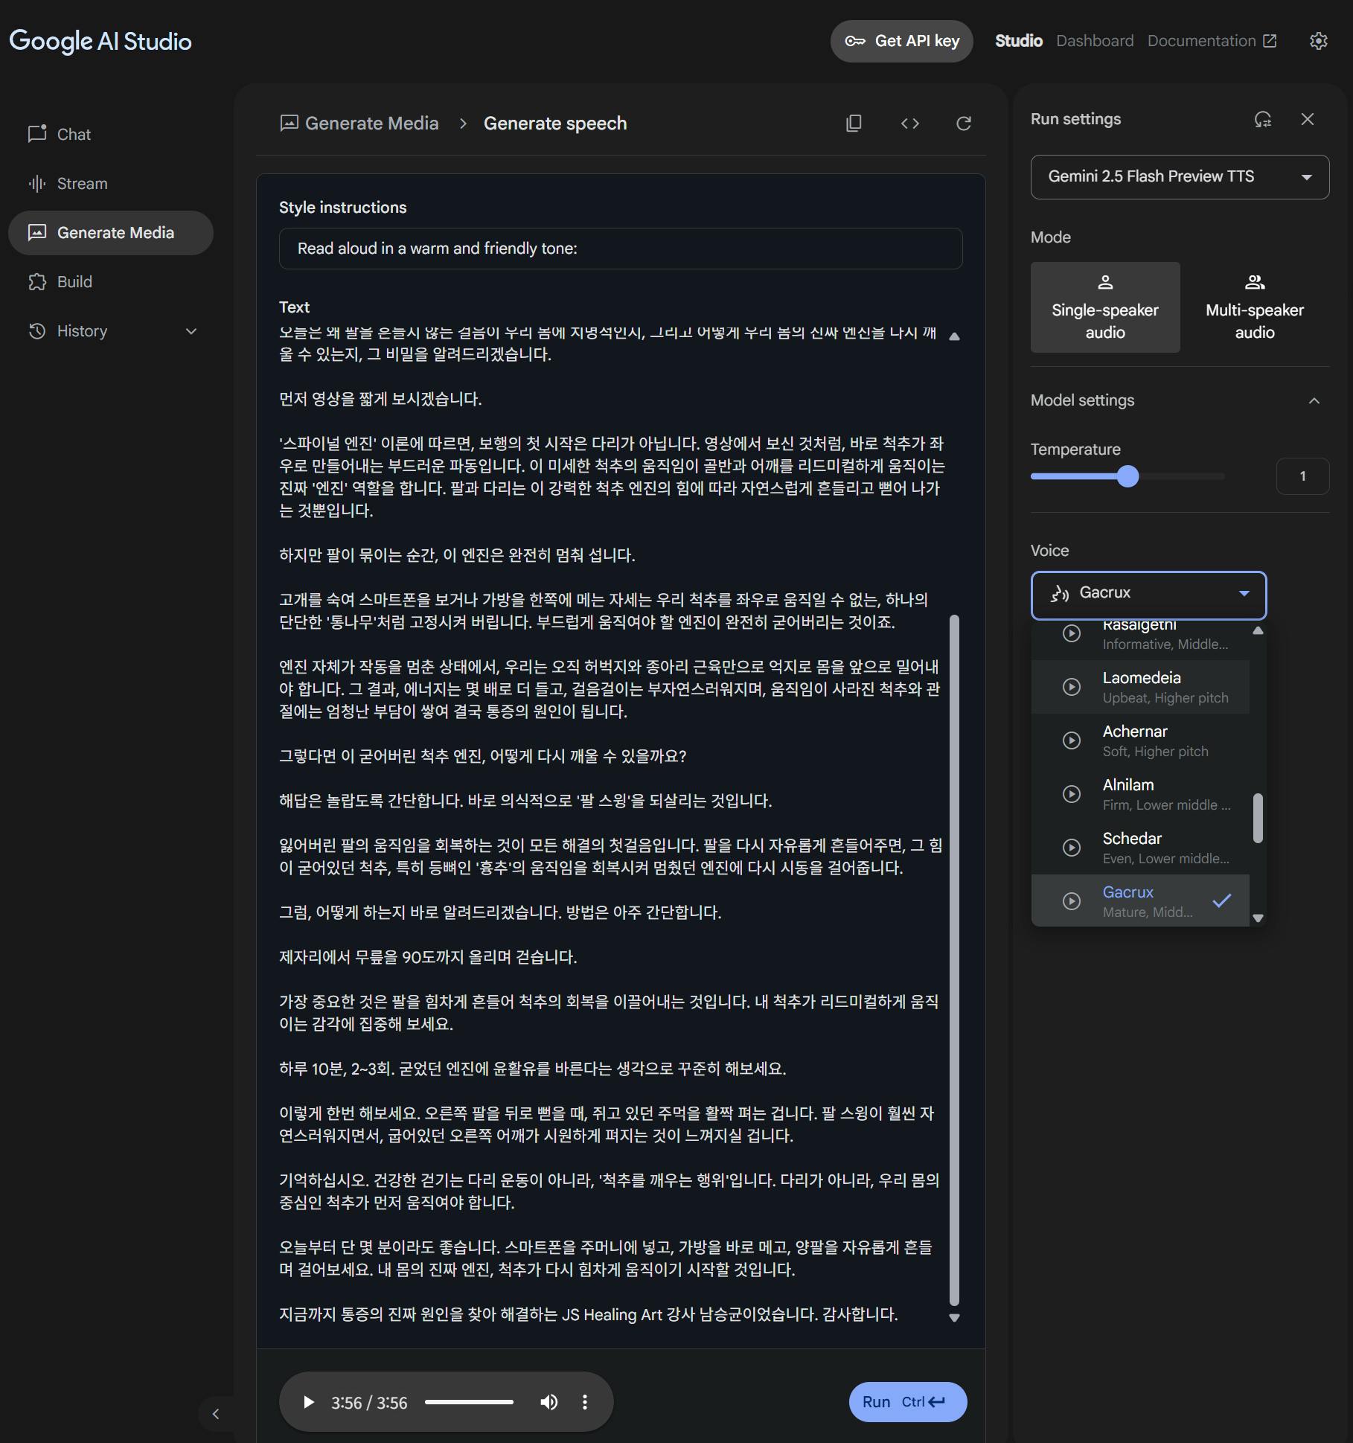The image size is (1353, 1443).
Task: Select the Gacrux voice option
Action: 1140,900
